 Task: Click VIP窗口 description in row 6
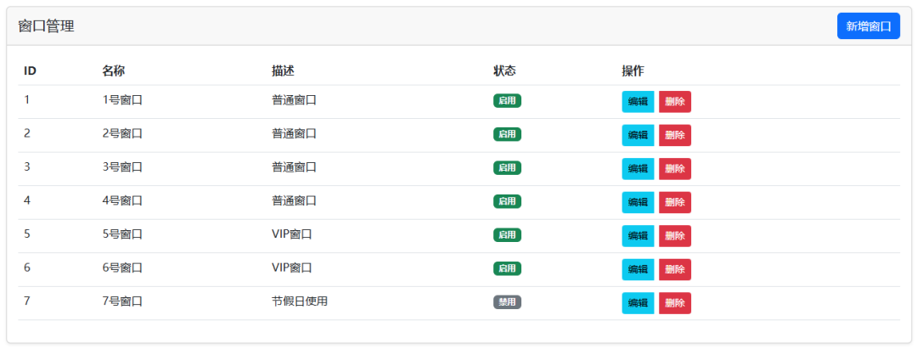click(291, 267)
